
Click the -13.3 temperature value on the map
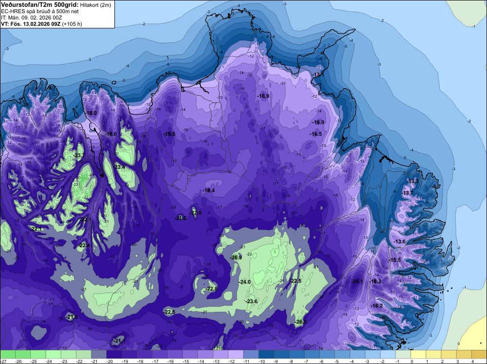click(412, 181)
